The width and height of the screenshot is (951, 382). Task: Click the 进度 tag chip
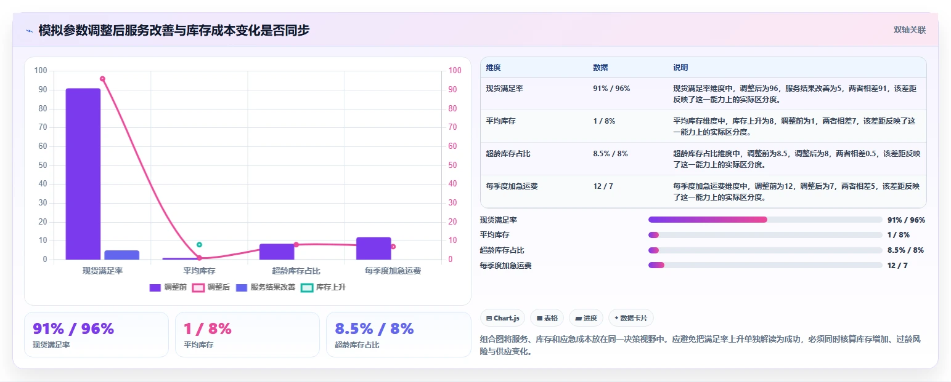click(586, 318)
